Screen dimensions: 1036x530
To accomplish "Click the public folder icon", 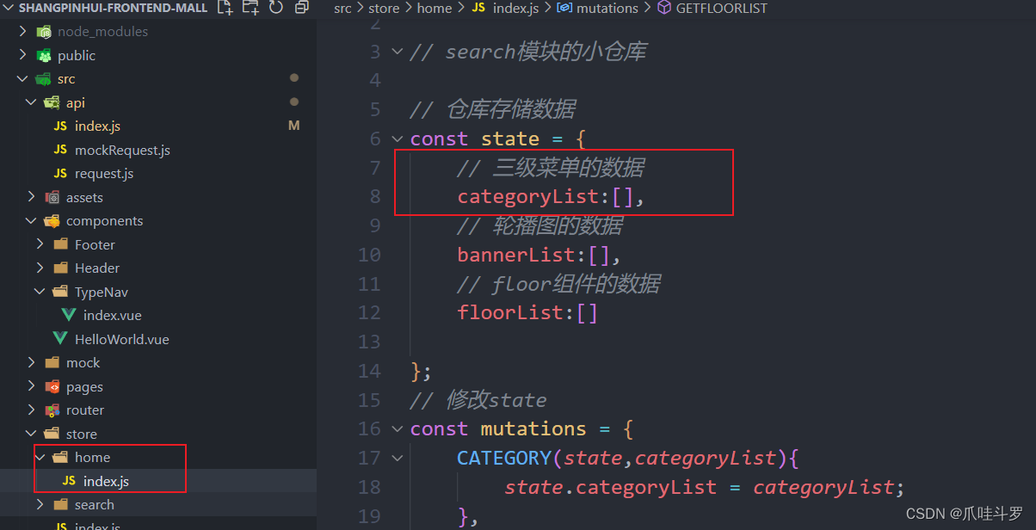I will (x=44, y=55).
